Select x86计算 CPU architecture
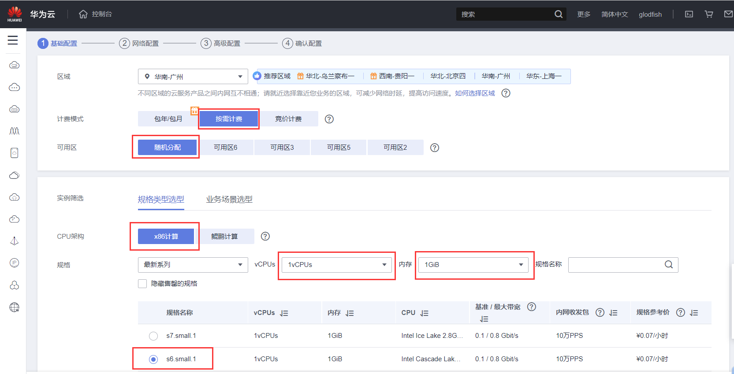The height and width of the screenshot is (374, 734). (x=166, y=237)
